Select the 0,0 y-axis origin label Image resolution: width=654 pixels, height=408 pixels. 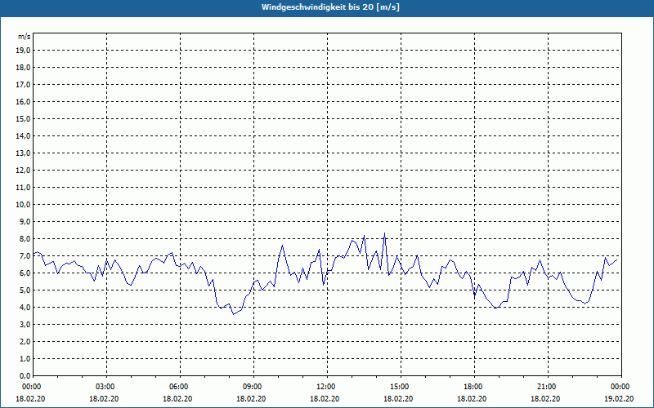click(x=25, y=375)
